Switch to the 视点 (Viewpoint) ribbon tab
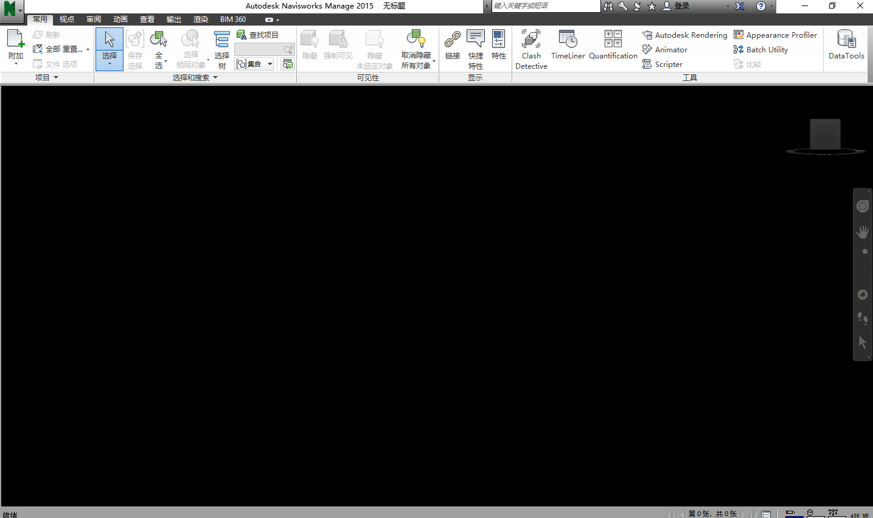 67,19
